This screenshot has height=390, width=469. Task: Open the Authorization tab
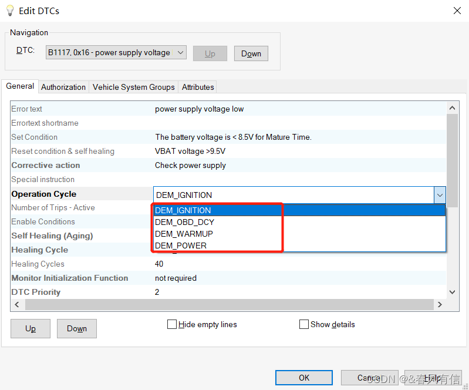click(63, 87)
